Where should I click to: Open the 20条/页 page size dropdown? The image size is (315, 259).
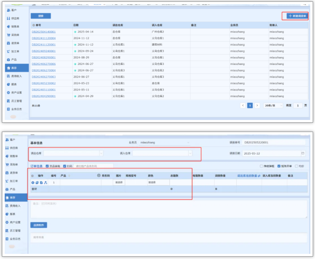(x=273, y=105)
